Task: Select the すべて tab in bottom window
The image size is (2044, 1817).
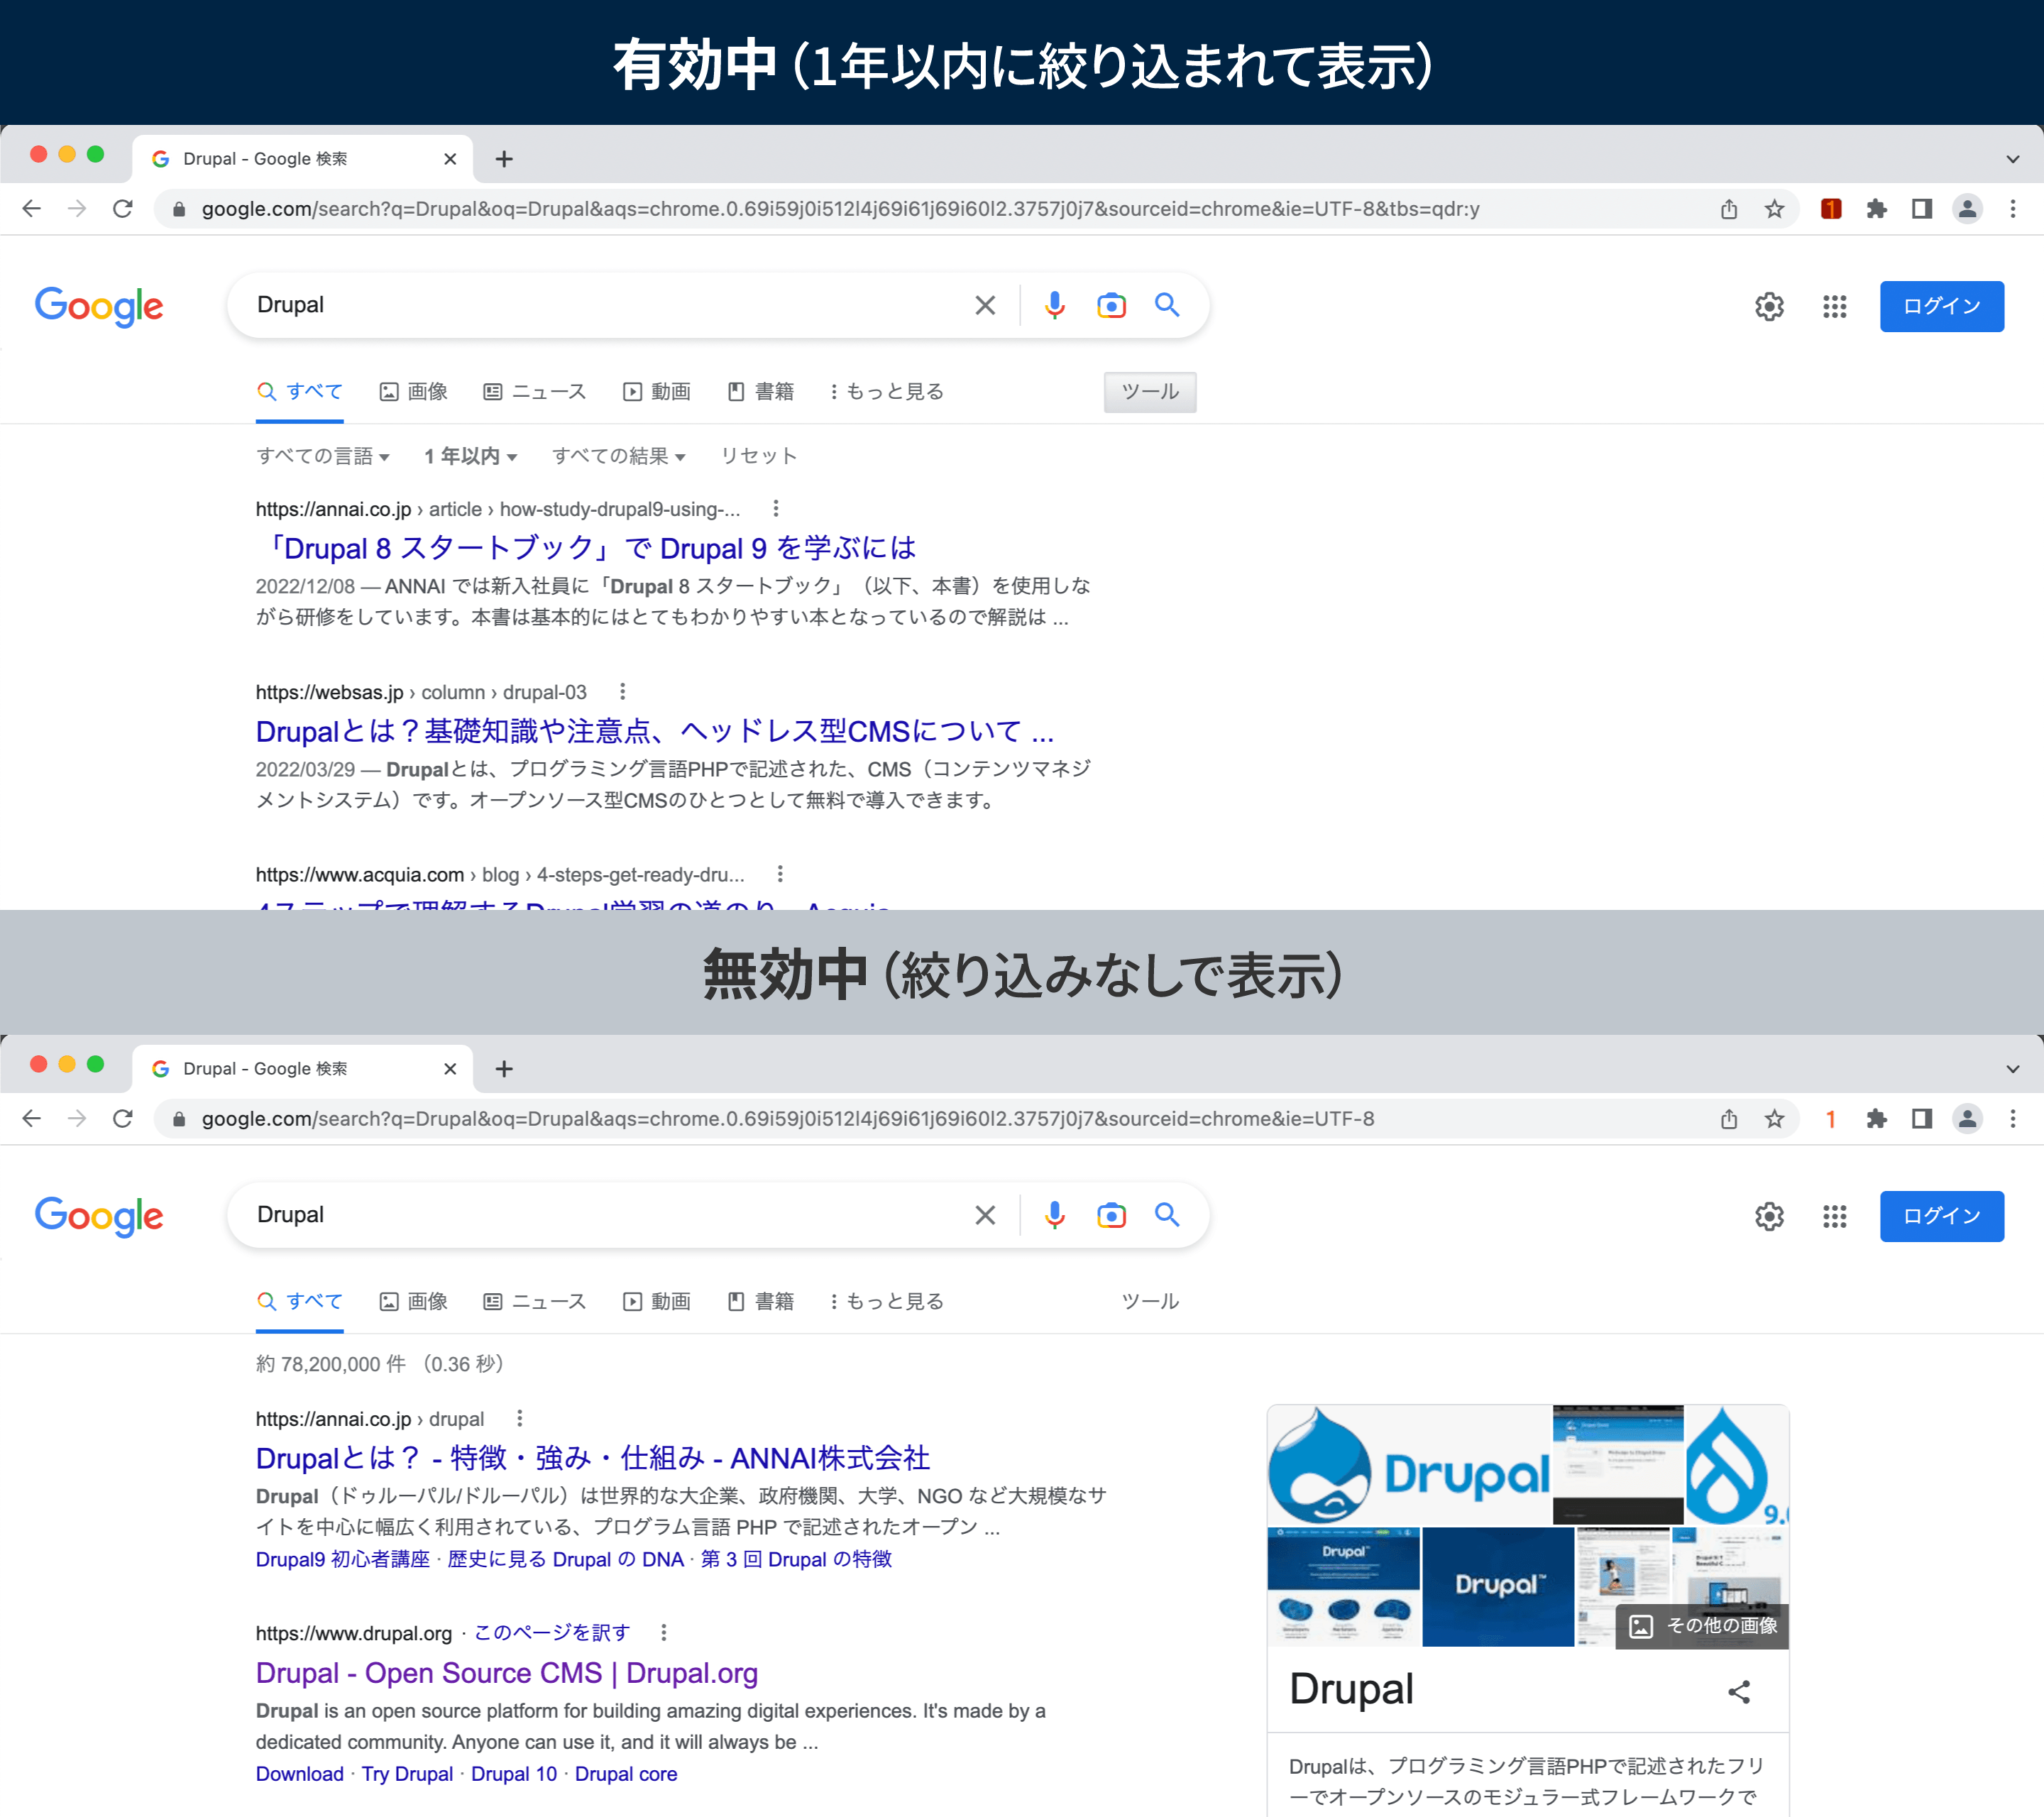Action: click(300, 1301)
